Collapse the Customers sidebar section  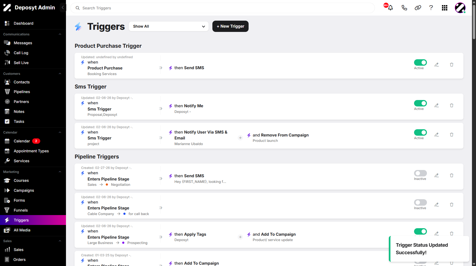60,74
